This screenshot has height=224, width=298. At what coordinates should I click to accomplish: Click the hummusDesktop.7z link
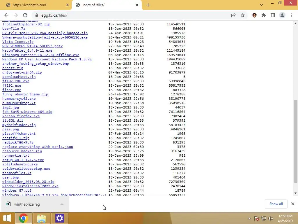[19, 103]
